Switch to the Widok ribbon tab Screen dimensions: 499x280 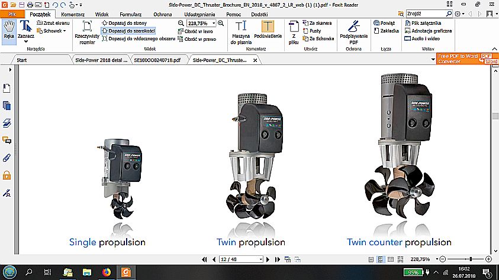point(102,14)
